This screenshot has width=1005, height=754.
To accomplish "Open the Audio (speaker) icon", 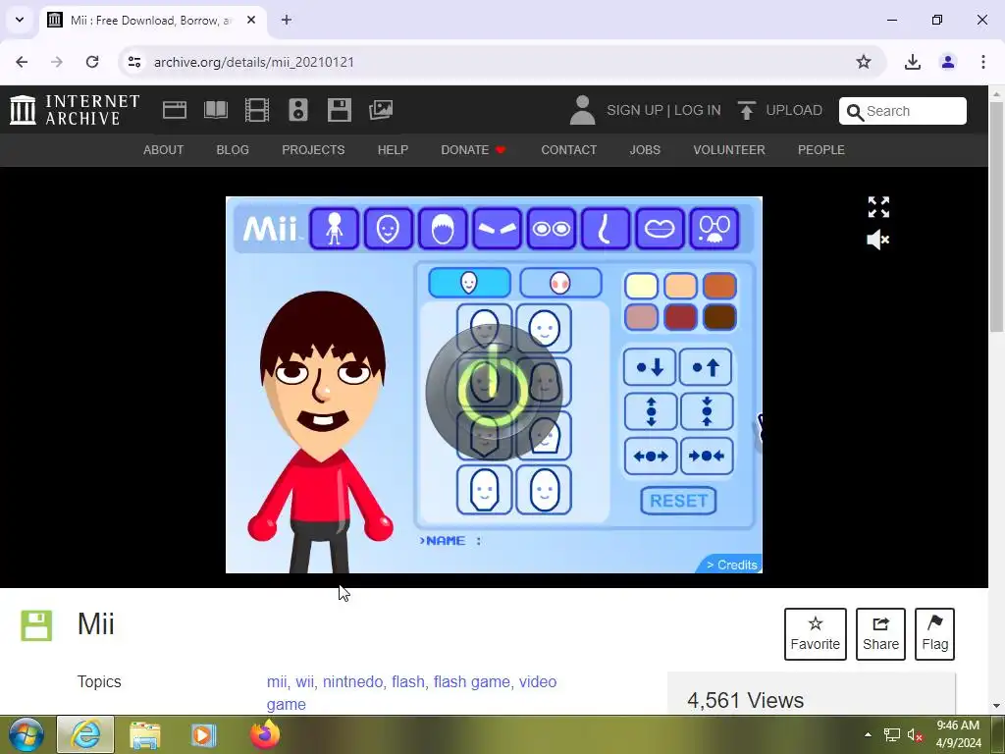I will (x=298, y=110).
